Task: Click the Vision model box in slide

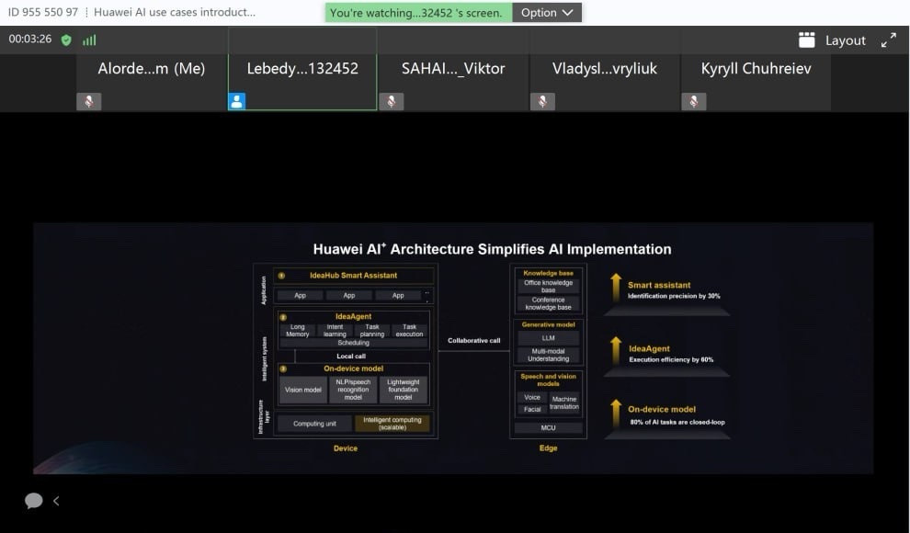Action: coord(303,390)
